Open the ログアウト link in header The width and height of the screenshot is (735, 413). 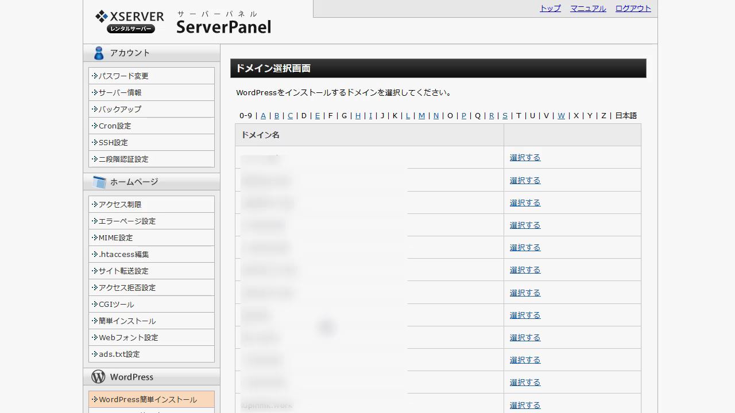(633, 9)
